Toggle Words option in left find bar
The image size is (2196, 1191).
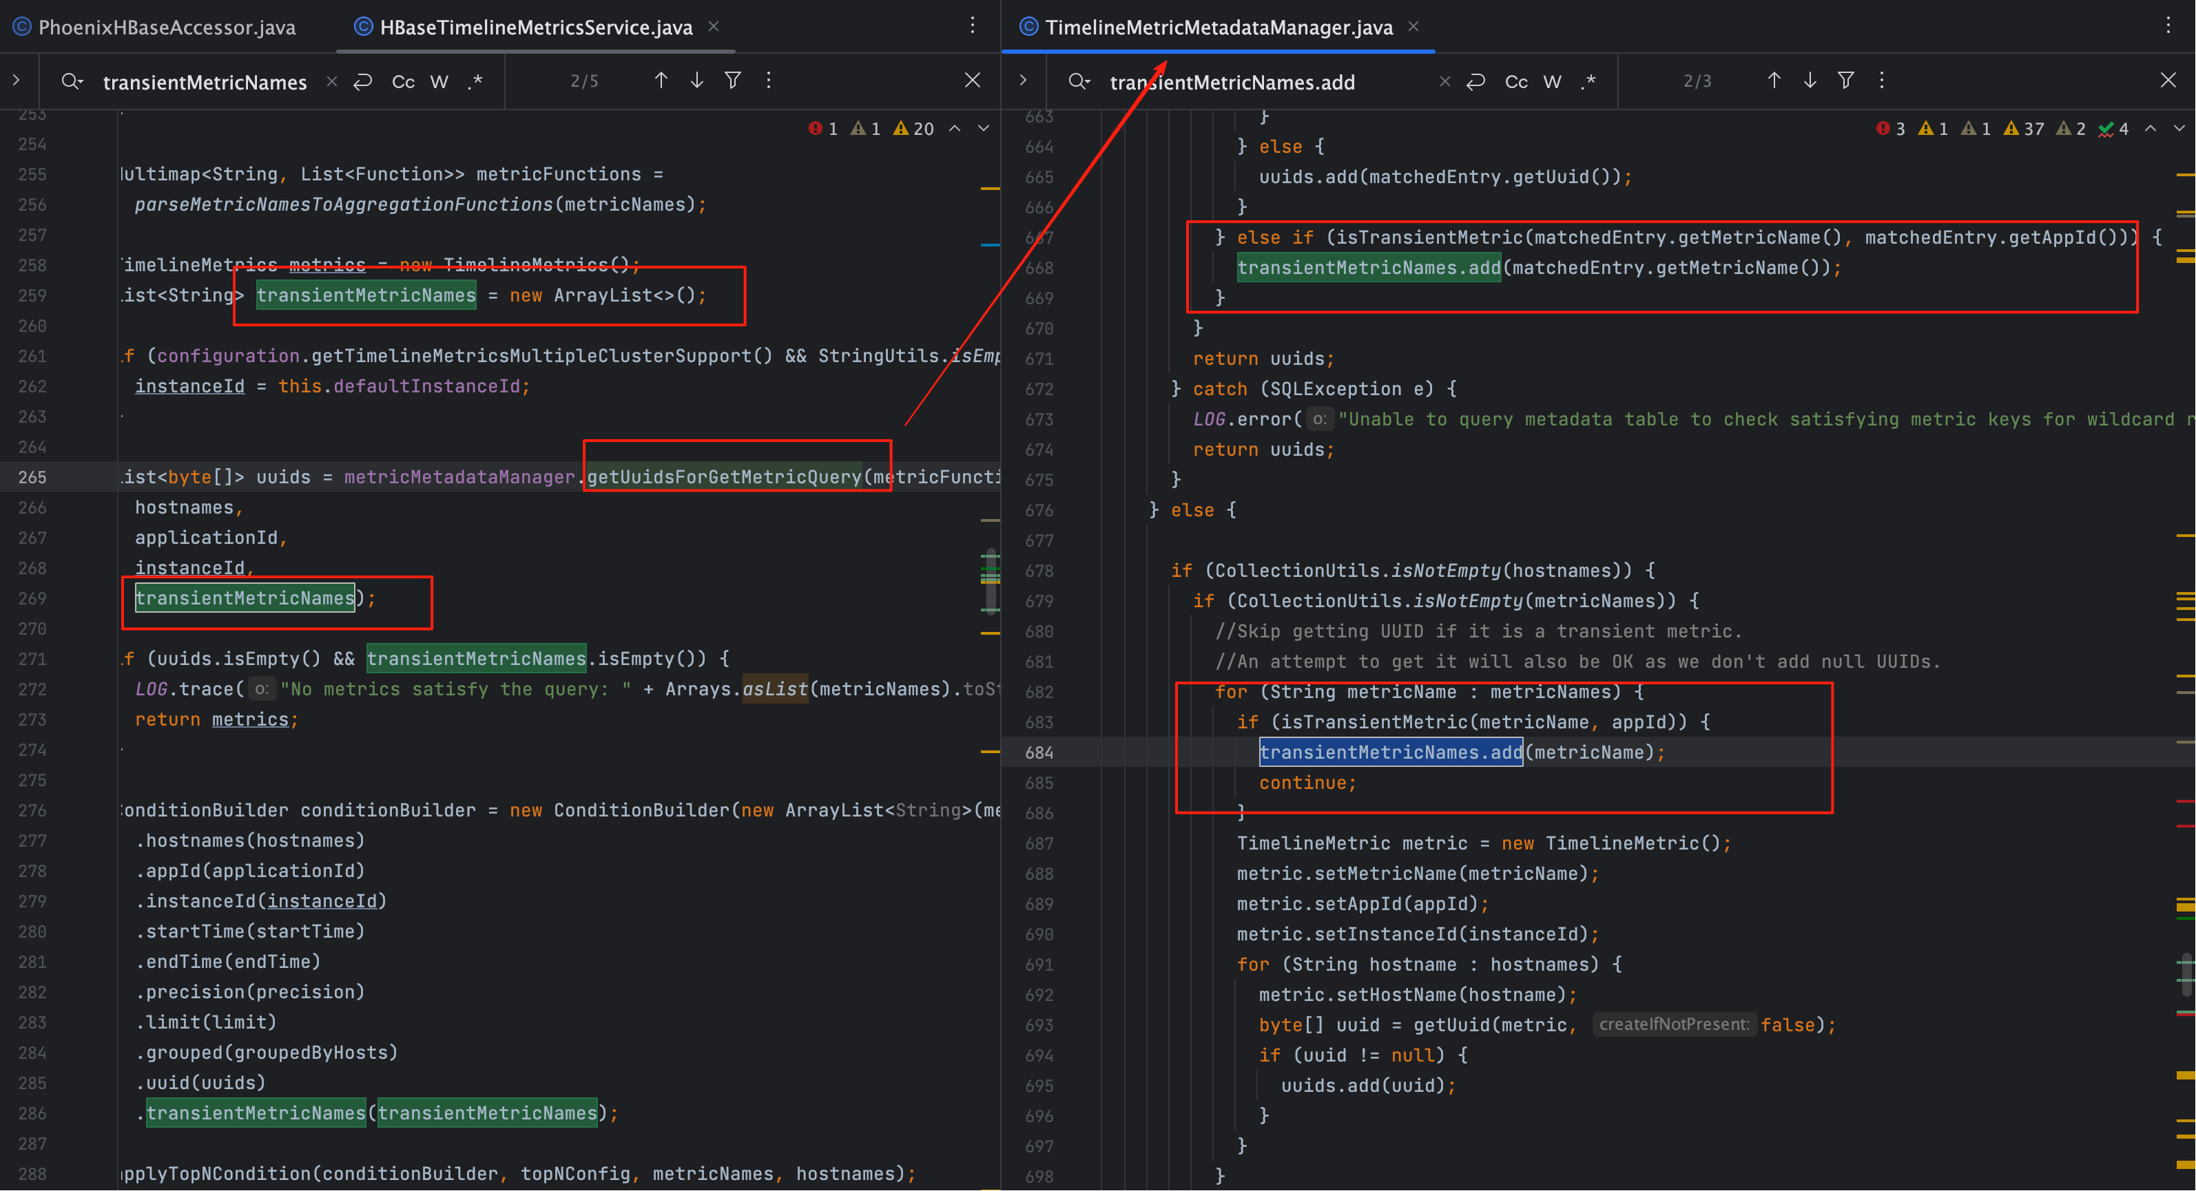point(439,82)
